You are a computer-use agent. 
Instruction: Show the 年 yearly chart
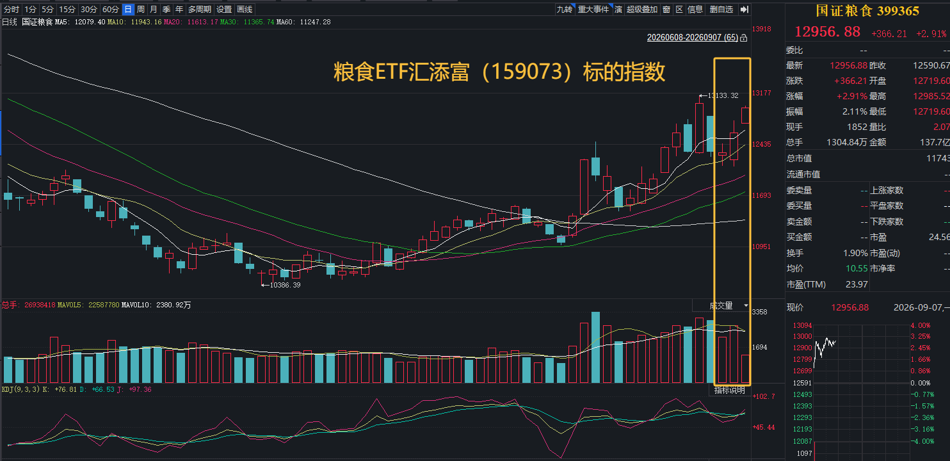179,10
